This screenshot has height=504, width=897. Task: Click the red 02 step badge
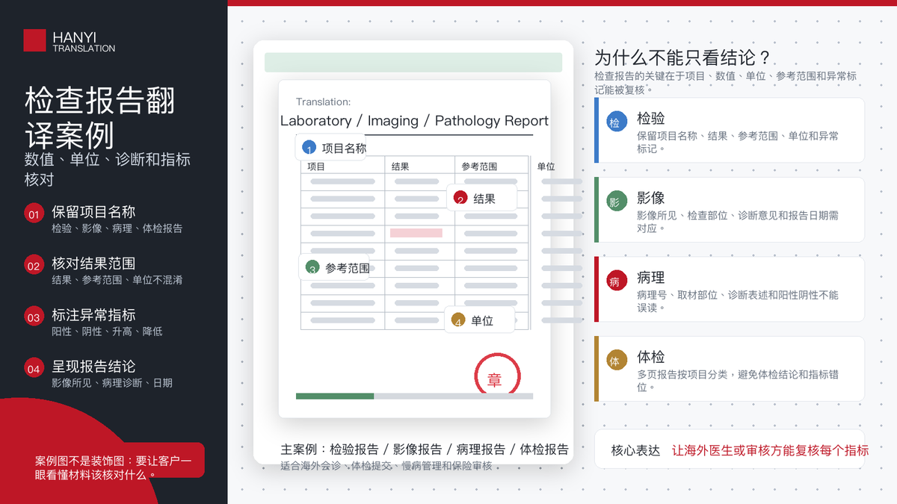34,266
